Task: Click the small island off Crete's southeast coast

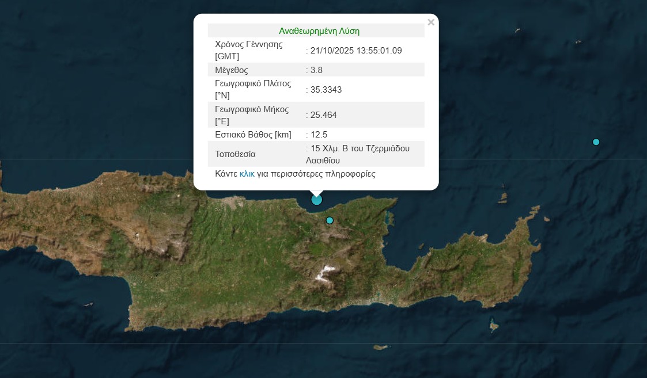Action: (x=493, y=327)
